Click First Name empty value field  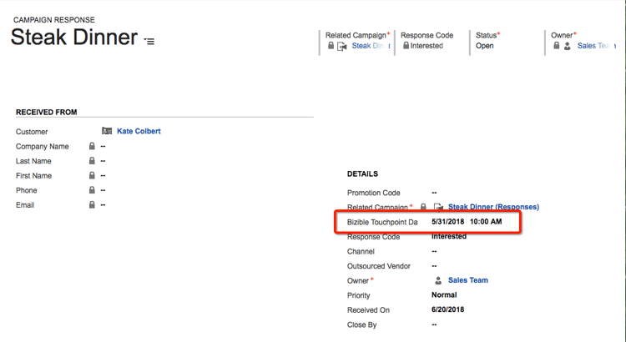point(103,176)
